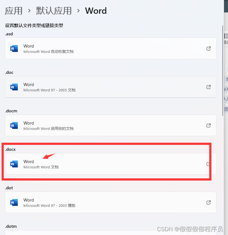Click the Word icon for .asd

(14, 49)
